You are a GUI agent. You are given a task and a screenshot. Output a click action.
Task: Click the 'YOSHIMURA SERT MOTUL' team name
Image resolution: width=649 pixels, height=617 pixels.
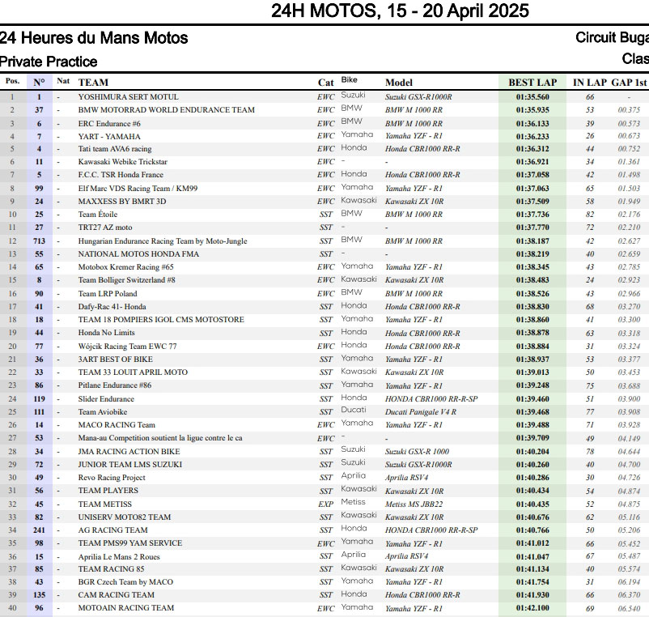point(129,97)
